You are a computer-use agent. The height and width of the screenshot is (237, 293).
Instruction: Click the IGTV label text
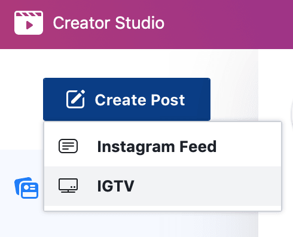(x=115, y=186)
